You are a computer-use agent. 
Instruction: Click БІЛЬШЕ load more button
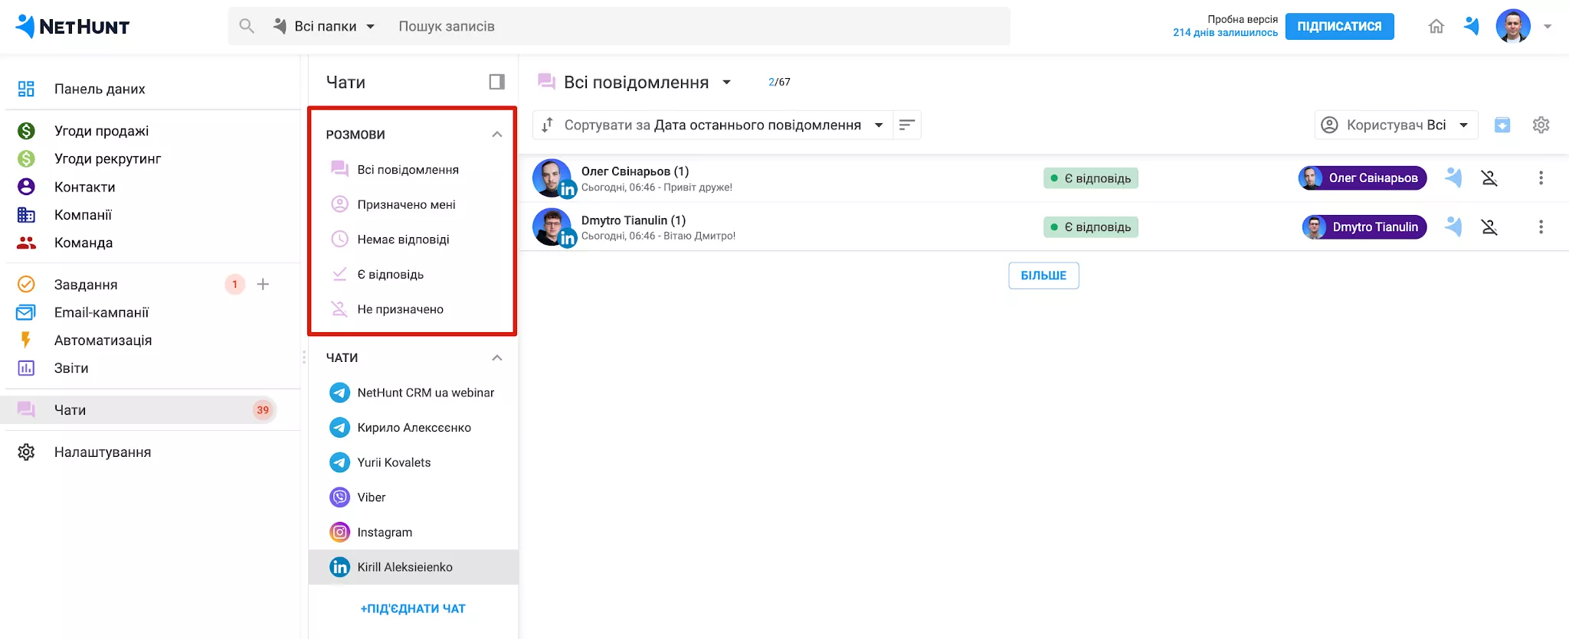(x=1043, y=275)
